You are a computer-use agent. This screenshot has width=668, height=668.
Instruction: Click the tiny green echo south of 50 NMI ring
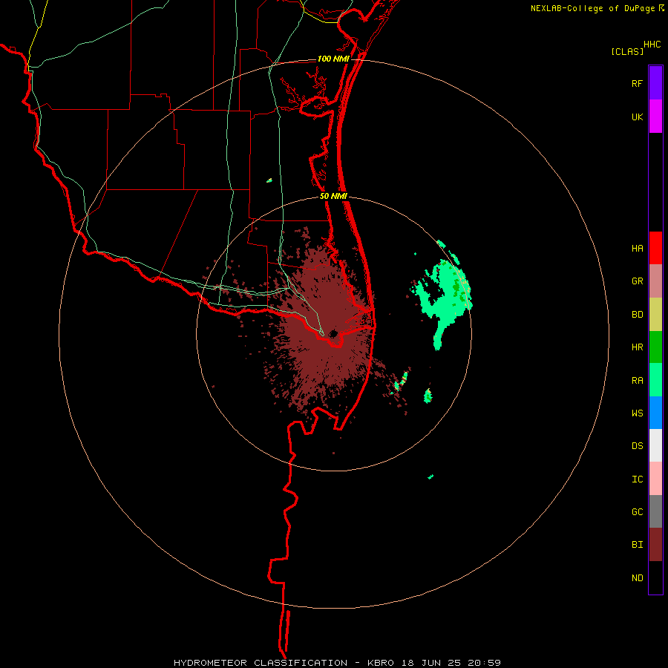[430, 477]
